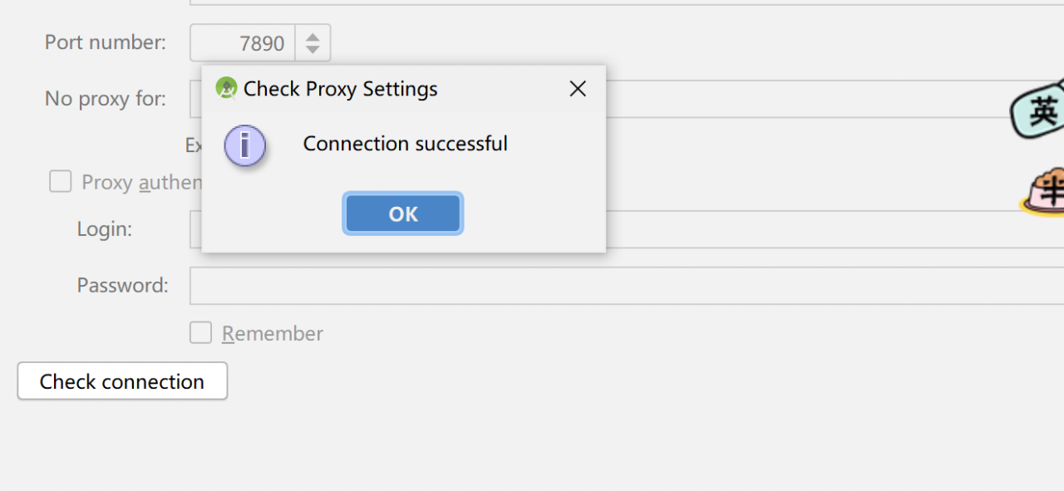The height and width of the screenshot is (491, 1064).
Task: Tick the Remember checkbox
Action: [x=200, y=333]
